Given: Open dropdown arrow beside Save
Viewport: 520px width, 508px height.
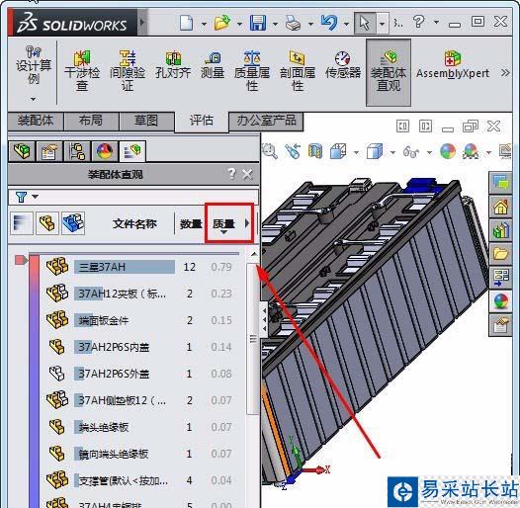Looking at the screenshot, I should 275,24.
